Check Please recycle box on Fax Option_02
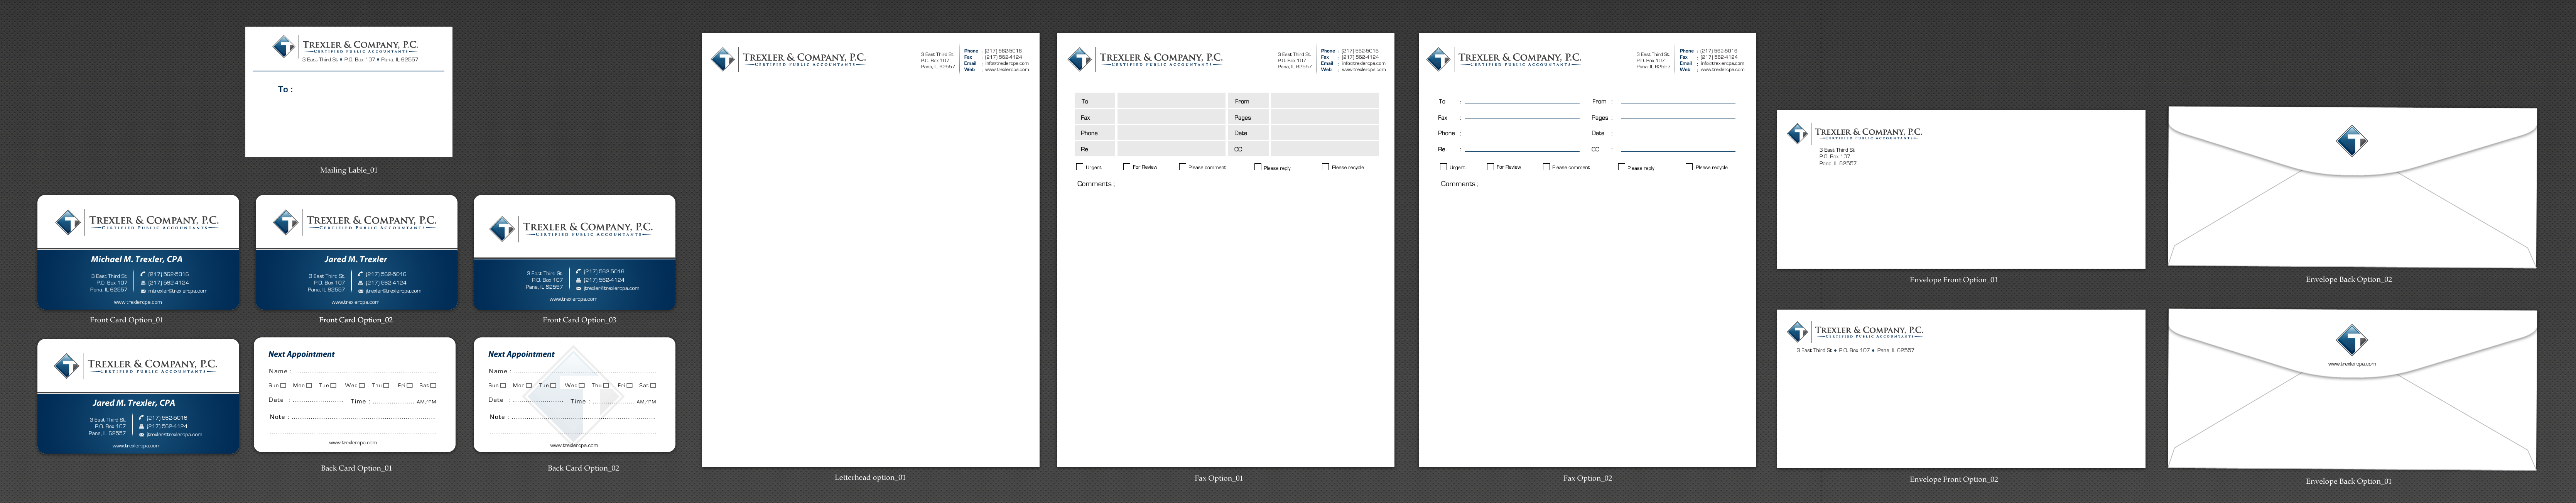Image resolution: width=2576 pixels, height=503 pixels. point(1689,167)
